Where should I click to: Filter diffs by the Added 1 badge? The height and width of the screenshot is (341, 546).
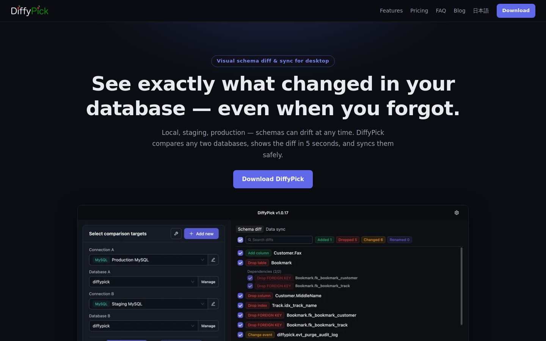tap(325, 240)
